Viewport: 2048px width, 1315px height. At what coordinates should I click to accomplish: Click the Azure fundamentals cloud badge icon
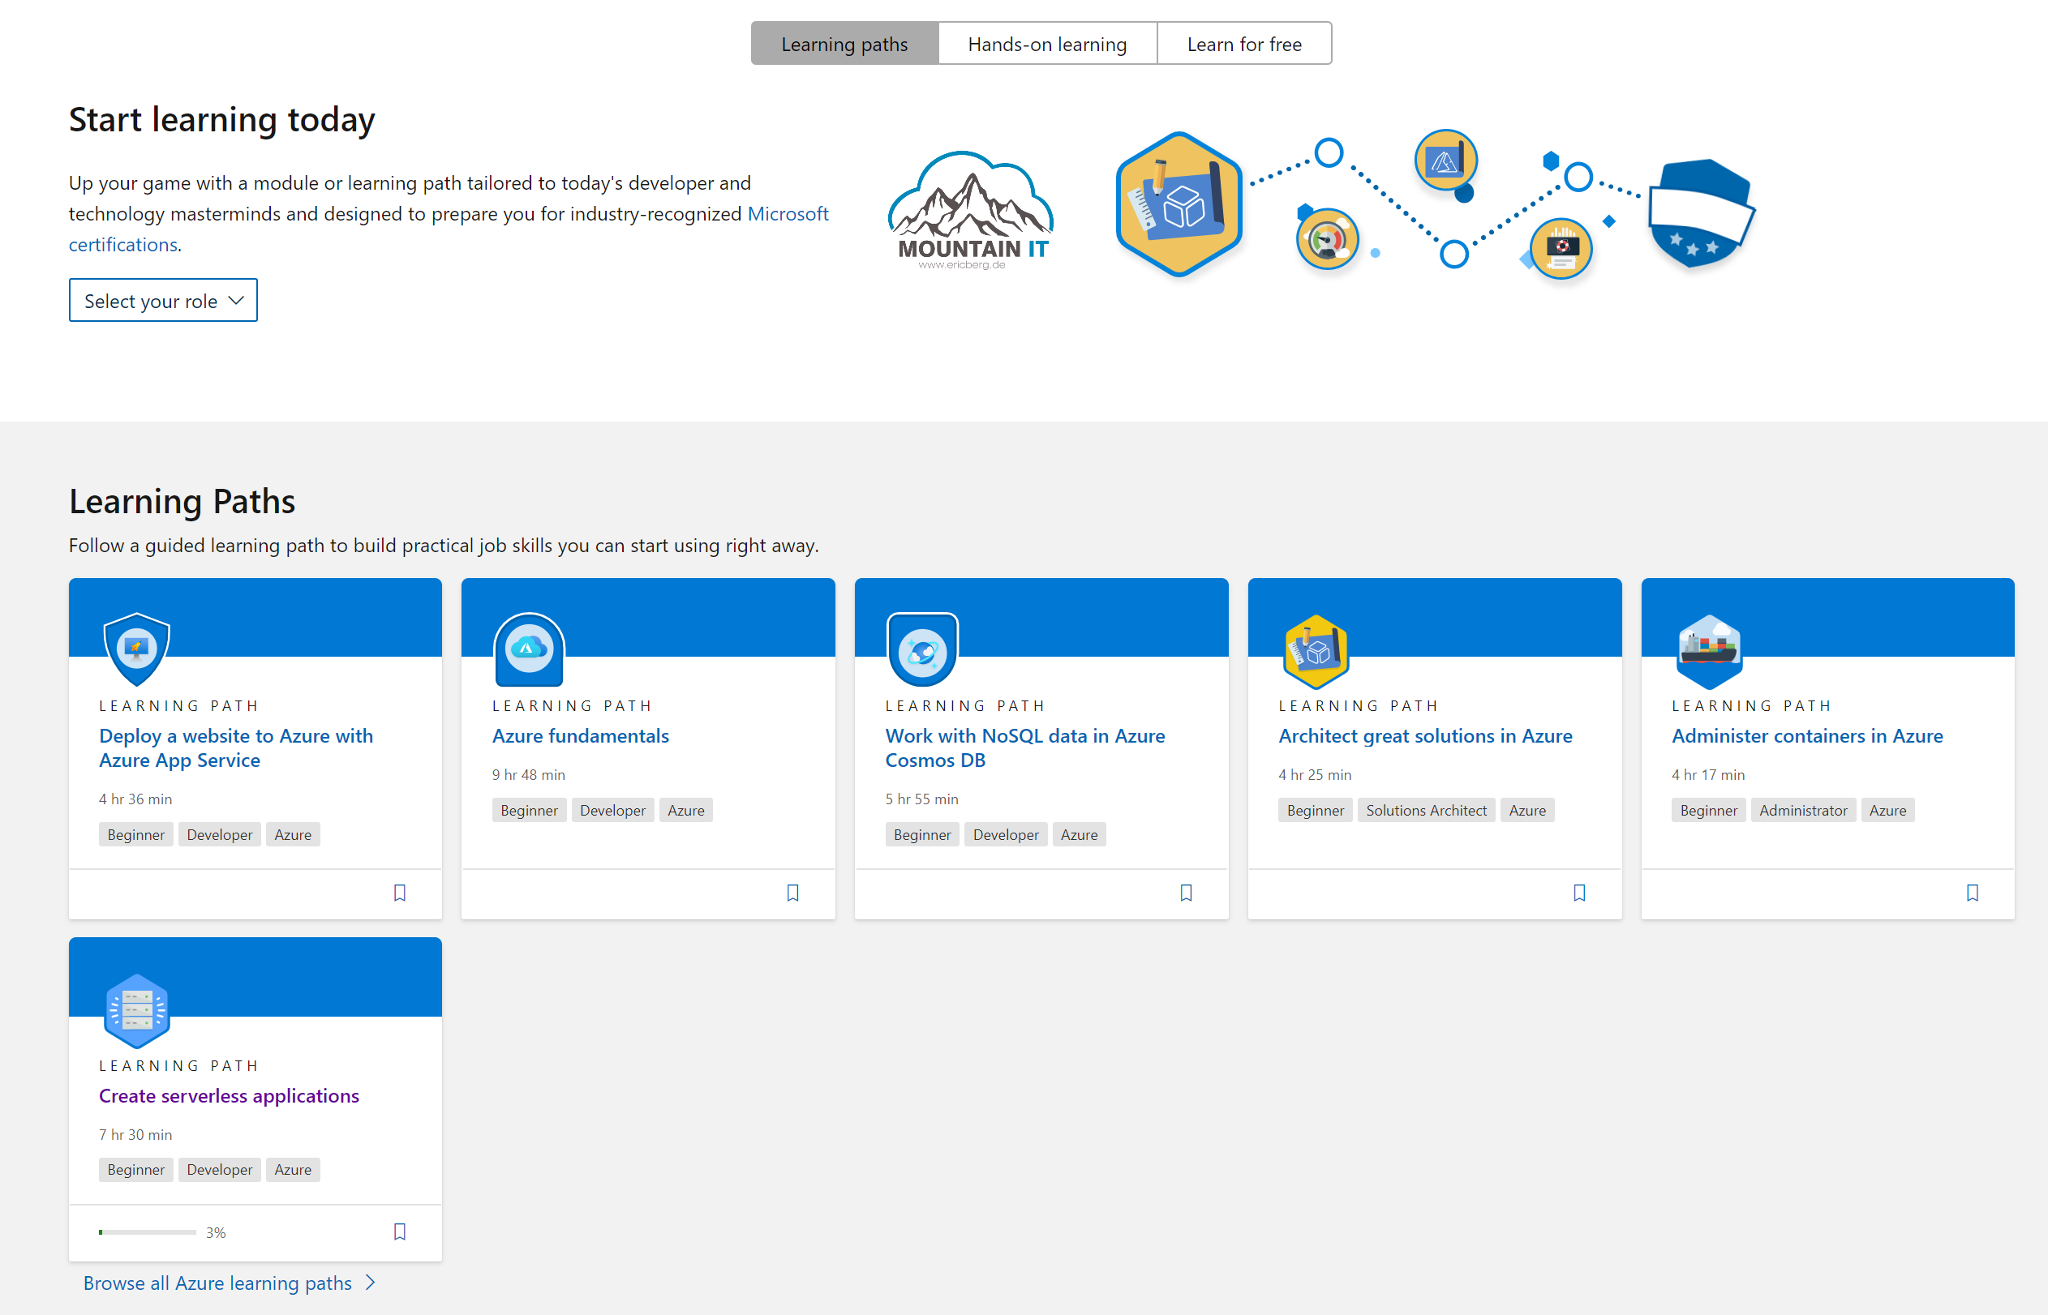(529, 650)
